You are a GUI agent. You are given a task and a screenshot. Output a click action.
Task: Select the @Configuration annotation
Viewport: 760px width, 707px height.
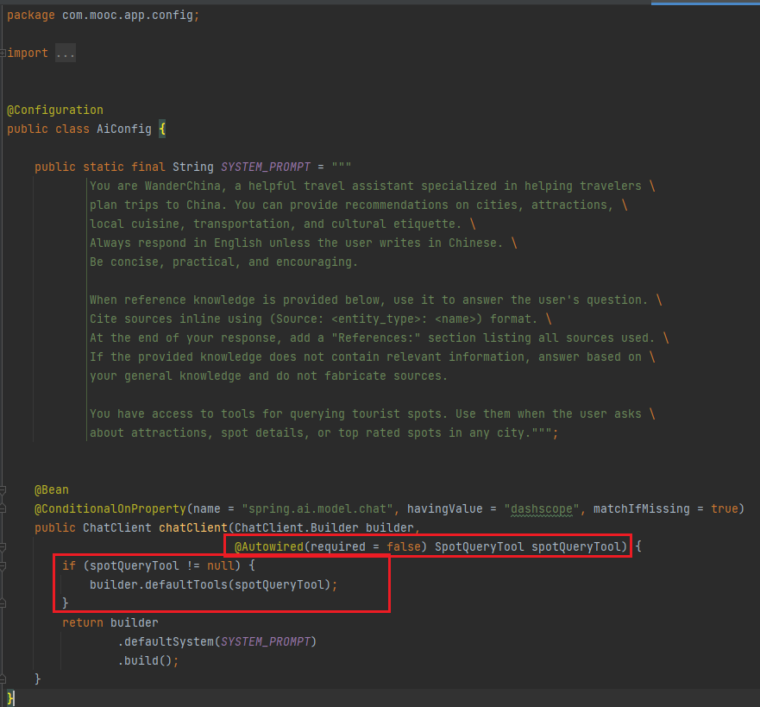click(x=54, y=110)
